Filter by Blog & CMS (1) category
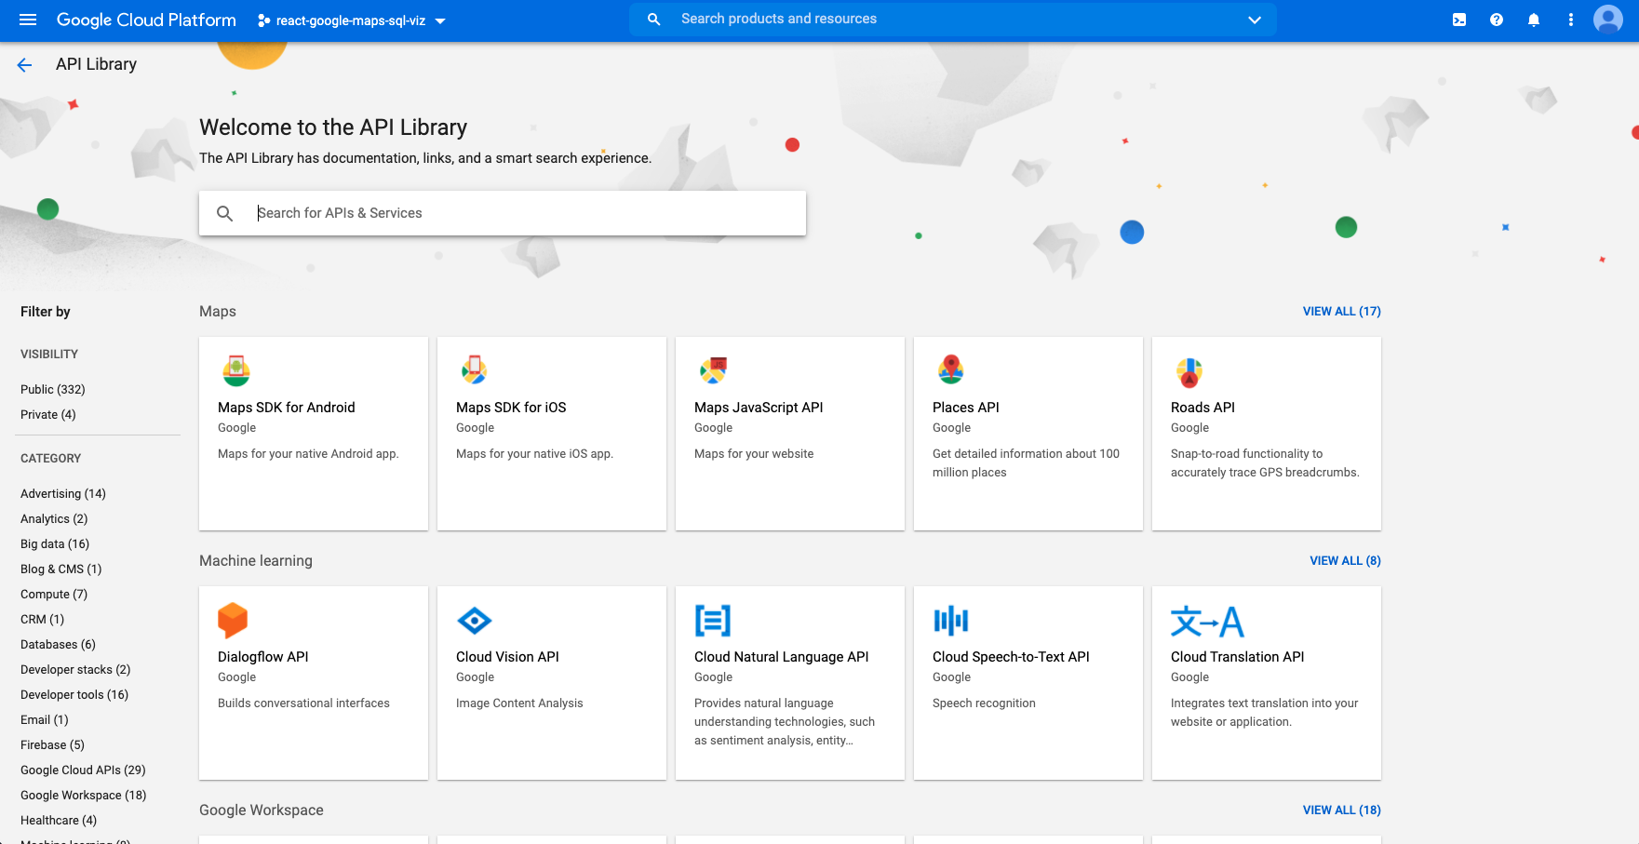Viewport: 1639px width, 844px height. [x=61, y=569]
